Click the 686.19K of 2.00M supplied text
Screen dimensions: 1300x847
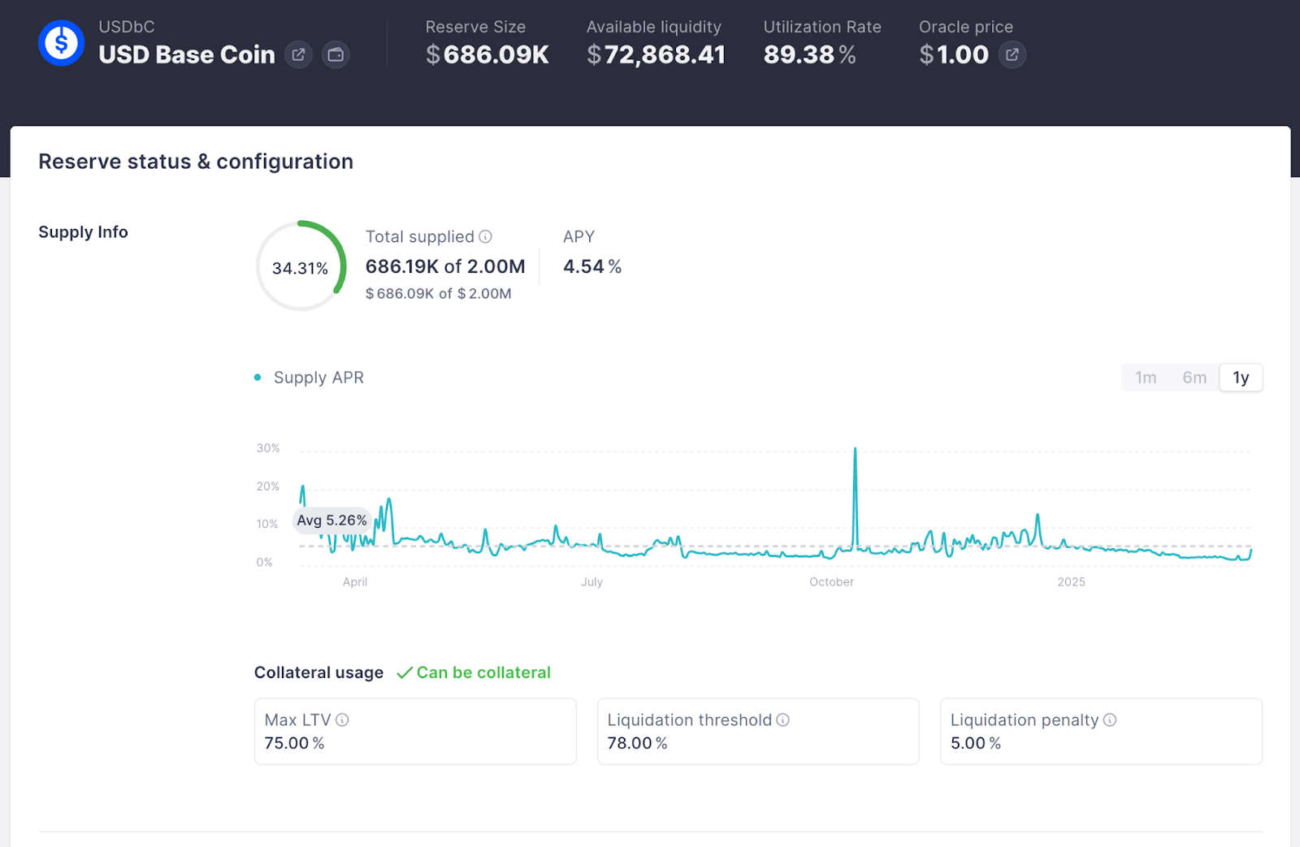(x=445, y=266)
